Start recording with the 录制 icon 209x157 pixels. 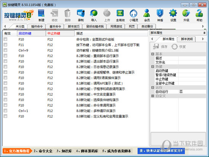(x=81, y=16)
